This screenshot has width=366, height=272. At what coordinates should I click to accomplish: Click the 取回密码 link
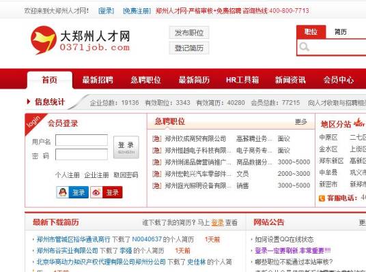(126, 175)
